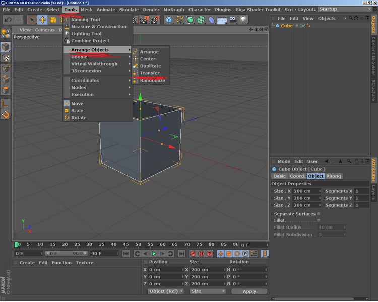The height and width of the screenshot is (302, 378).
Task: Switch to the Coord. tab
Action: click(297, 176)
